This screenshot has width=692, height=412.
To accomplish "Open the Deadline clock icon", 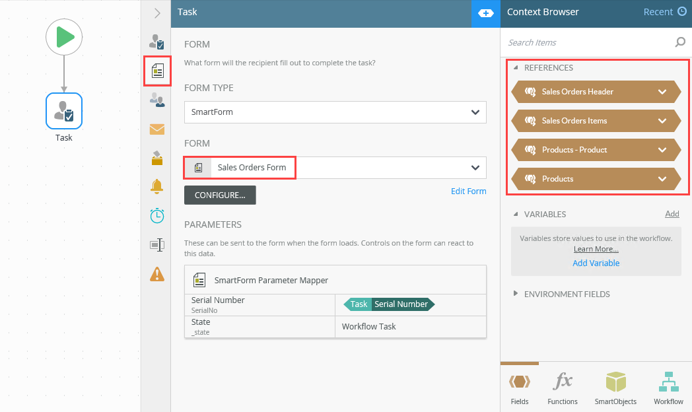I will point(157,216).
